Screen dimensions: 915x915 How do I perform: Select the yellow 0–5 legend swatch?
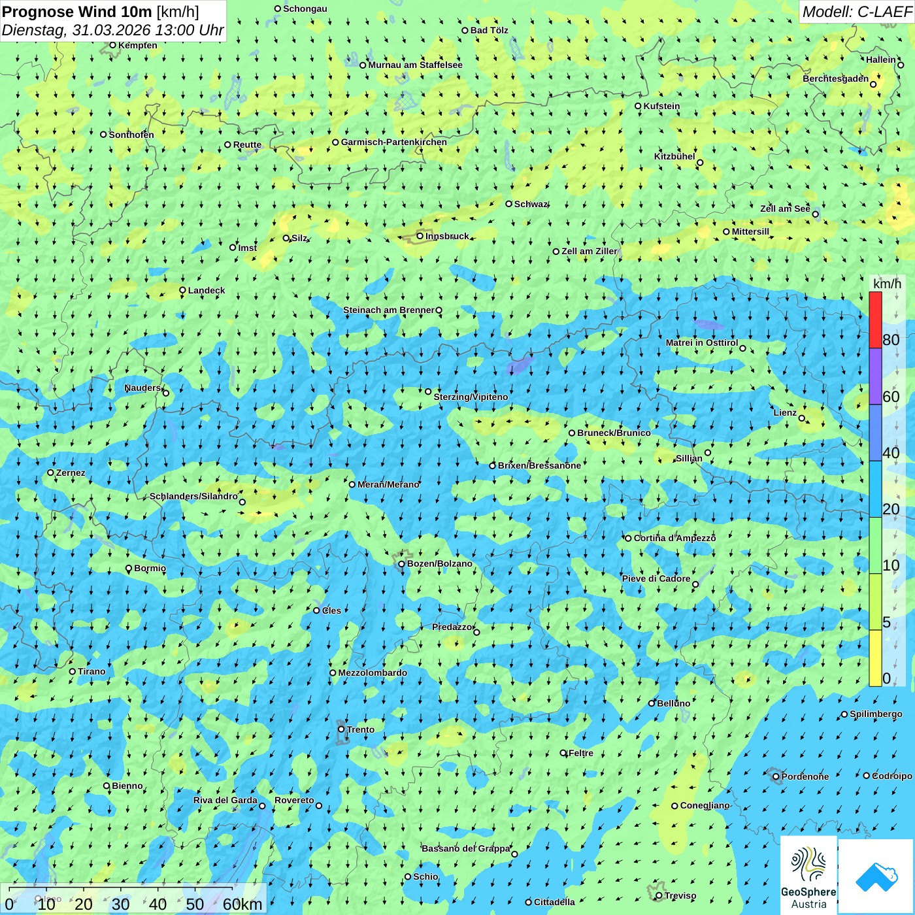[875, 658]
